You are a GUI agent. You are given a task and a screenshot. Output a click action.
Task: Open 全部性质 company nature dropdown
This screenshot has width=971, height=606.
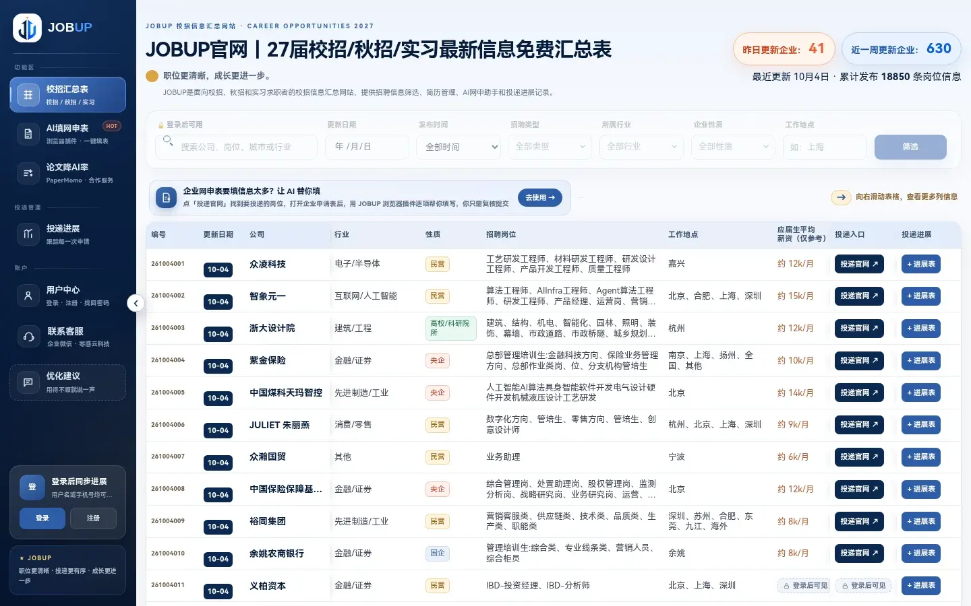734,147
